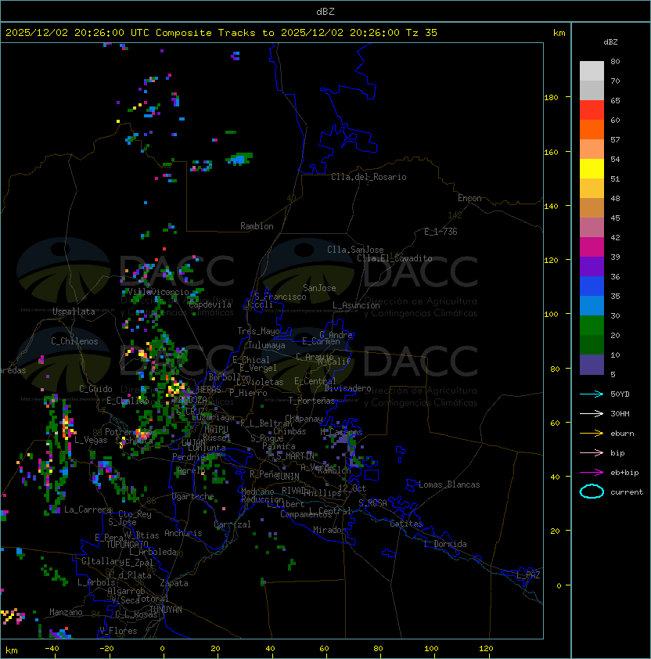The image size is (651, 659).
Task: Click the 'La_Carrera' map label
Action: 88,510
